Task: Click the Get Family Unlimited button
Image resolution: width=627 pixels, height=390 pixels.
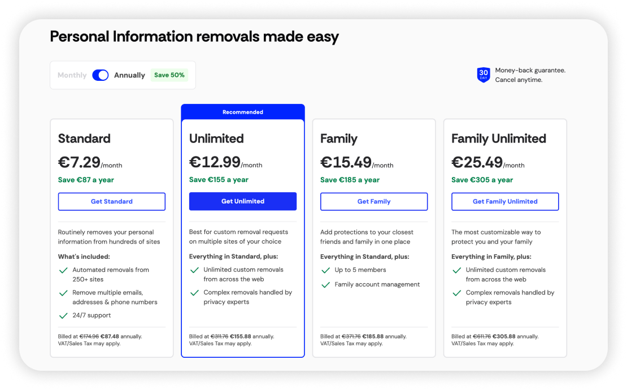Action: [505, 202]
